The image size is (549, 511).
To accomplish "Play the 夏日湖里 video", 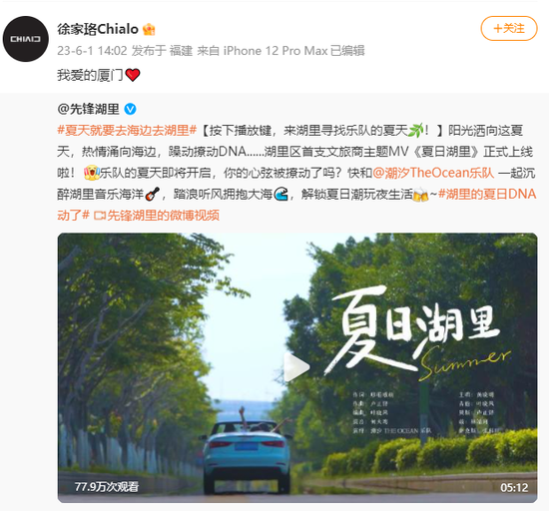I will click(x=296, y=367).
